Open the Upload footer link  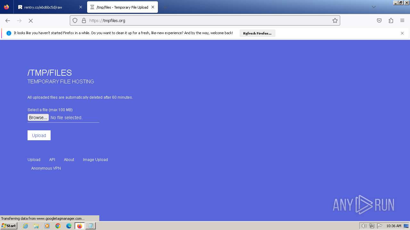point(34,160)
